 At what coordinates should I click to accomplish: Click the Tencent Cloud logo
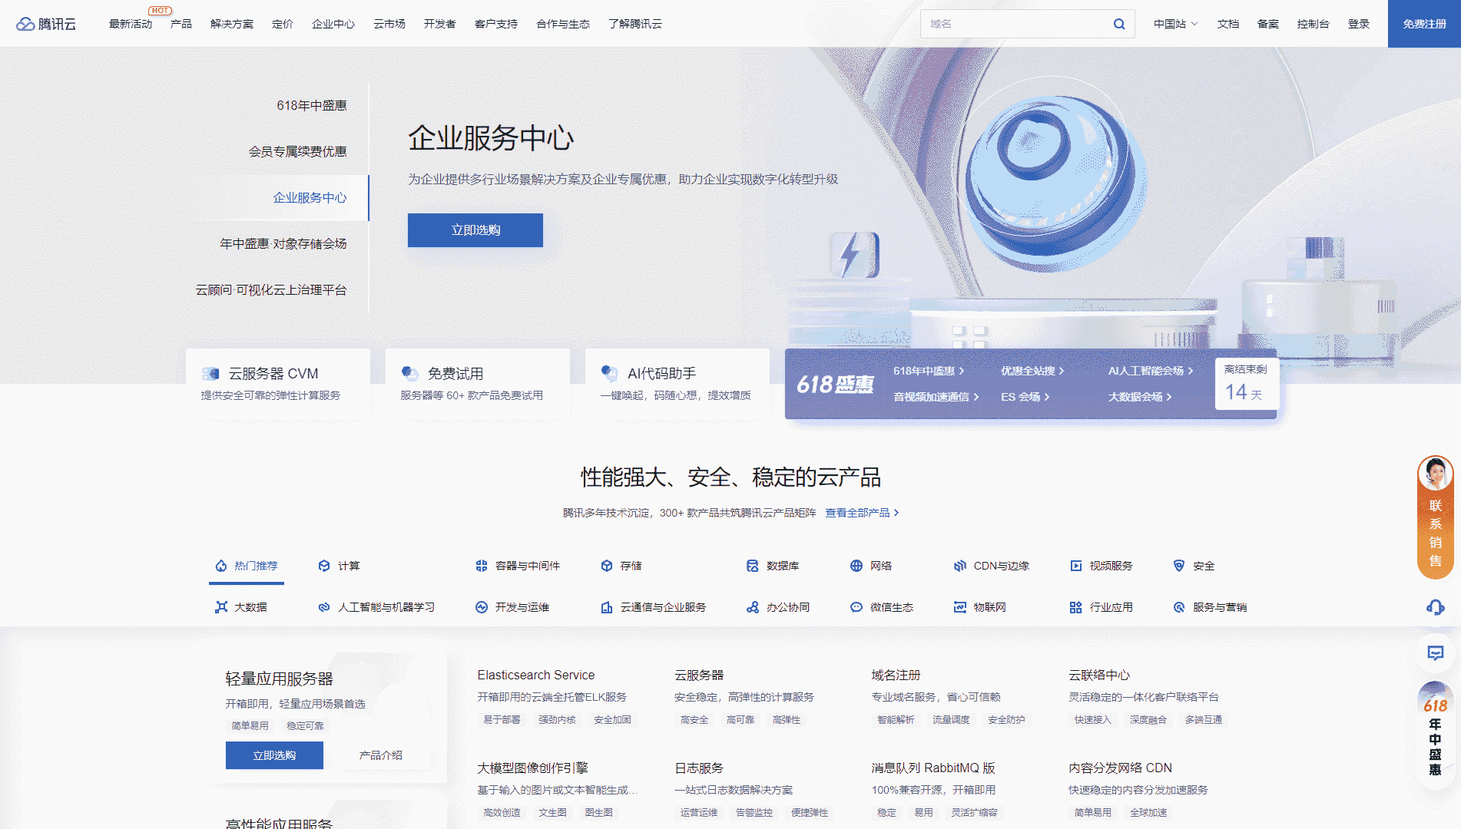tap(46, 24)
